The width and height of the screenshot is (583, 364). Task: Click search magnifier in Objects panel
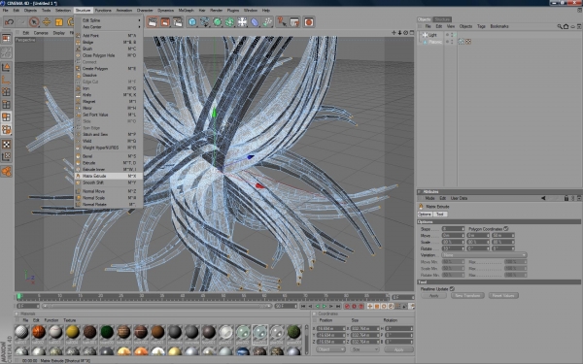(560, 26)
